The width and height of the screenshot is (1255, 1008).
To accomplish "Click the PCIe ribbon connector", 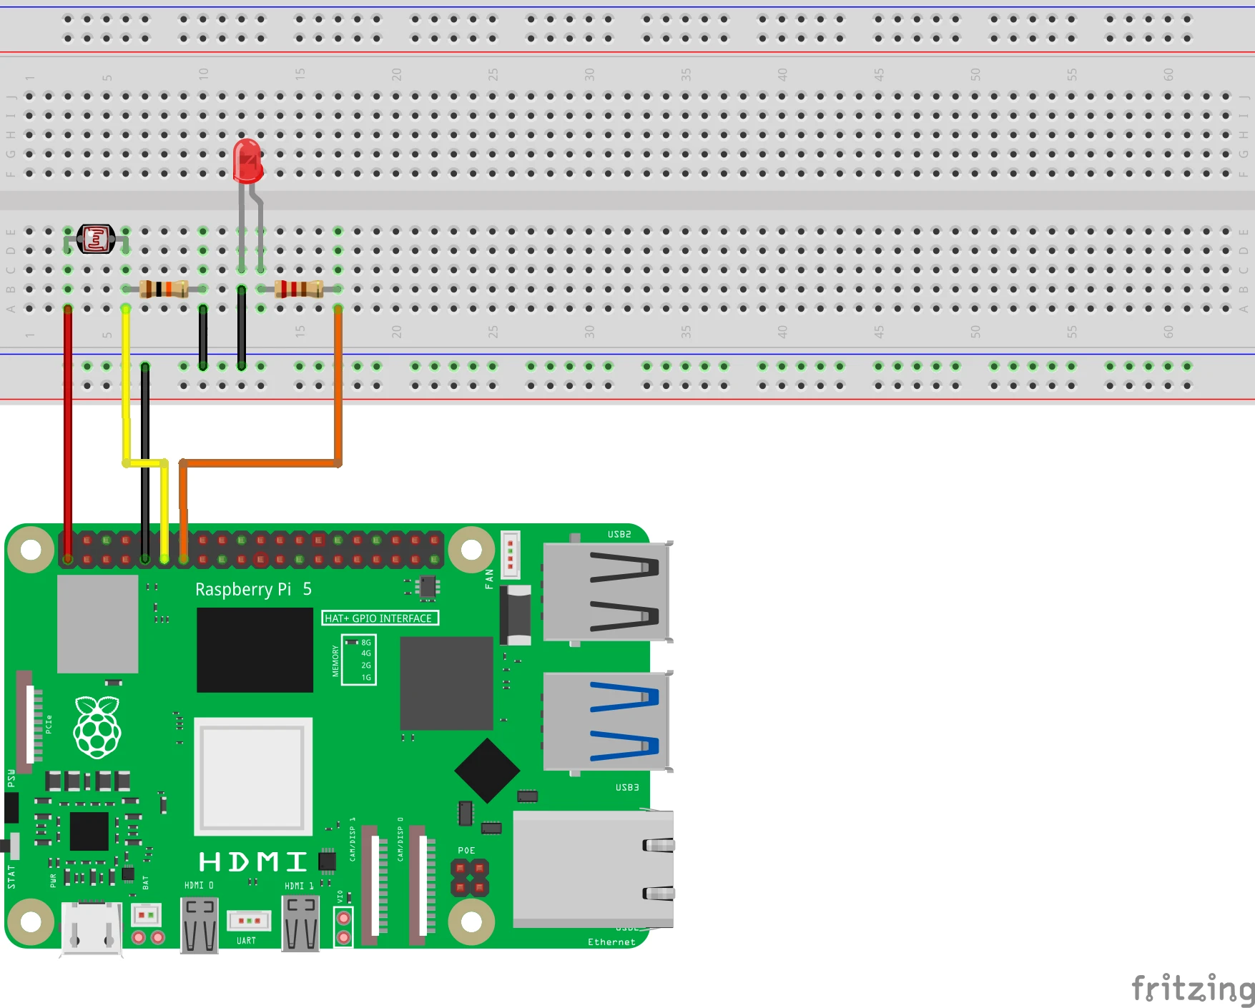I will pos(29,722).
